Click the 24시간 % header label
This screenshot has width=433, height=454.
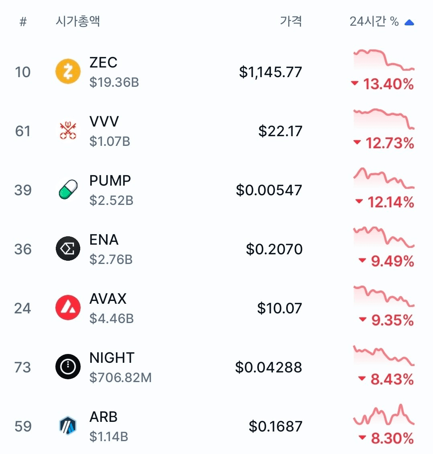(374, 21)
